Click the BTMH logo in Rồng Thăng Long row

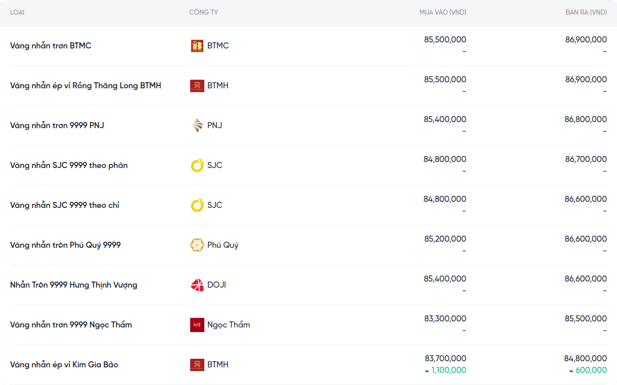(x=197, y=86)
